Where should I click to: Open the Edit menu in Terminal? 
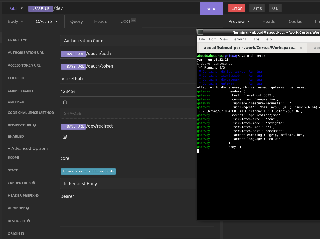tap(212, 39)
